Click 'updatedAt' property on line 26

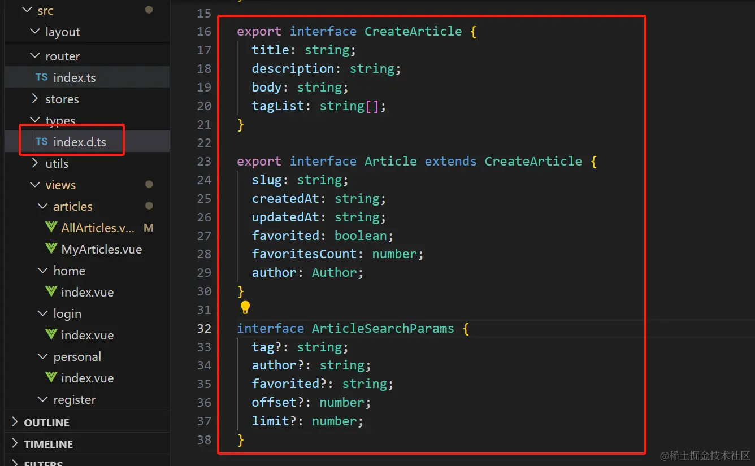pyautogui.click(x=285, y=217)
